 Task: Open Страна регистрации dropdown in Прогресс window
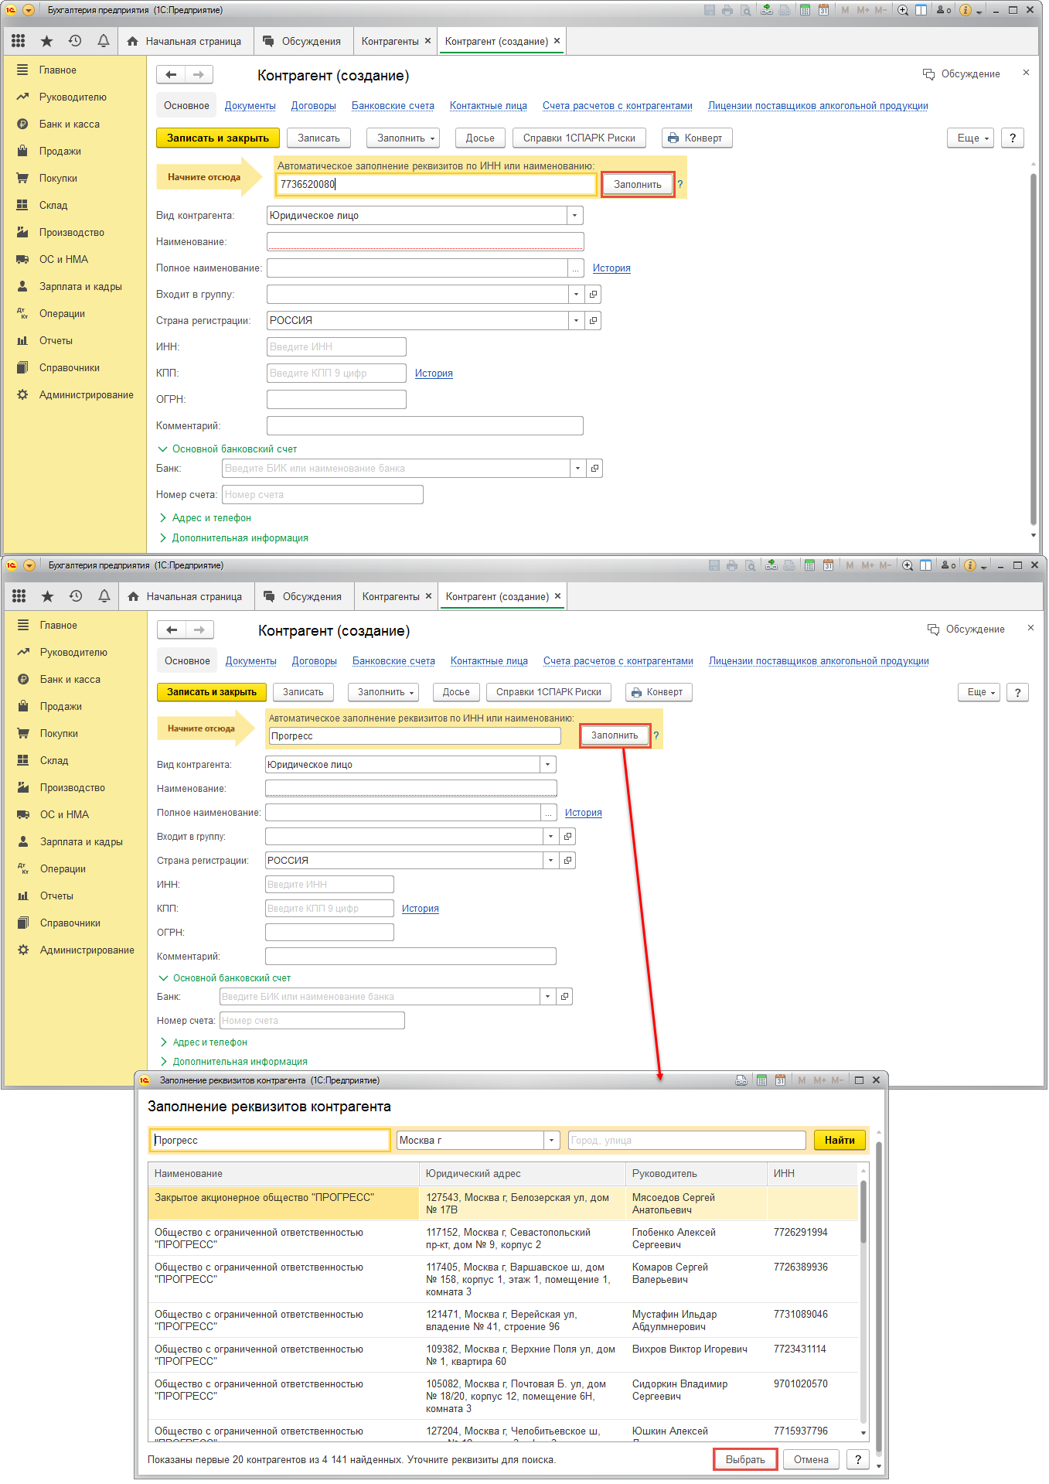tap(550, 860)
